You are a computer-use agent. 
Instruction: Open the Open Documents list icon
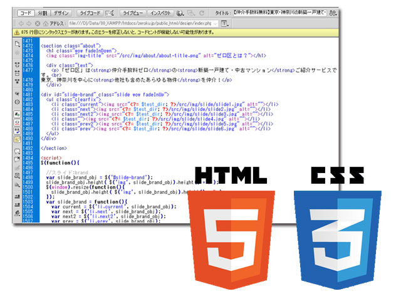tap(17, 44)
